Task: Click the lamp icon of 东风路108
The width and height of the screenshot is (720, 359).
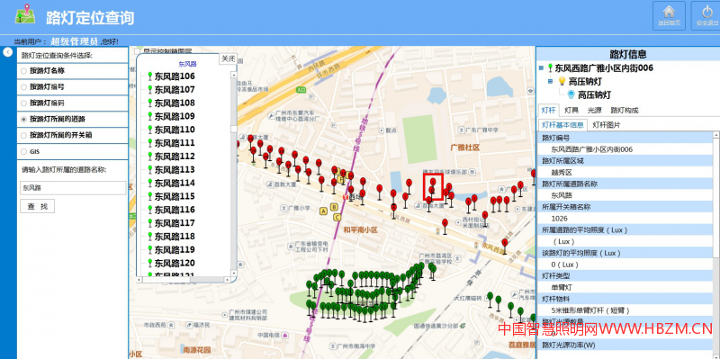Action: [149, 103]
